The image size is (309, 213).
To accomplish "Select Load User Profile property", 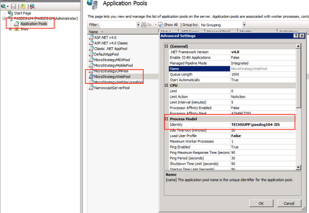I will (232, 136).
